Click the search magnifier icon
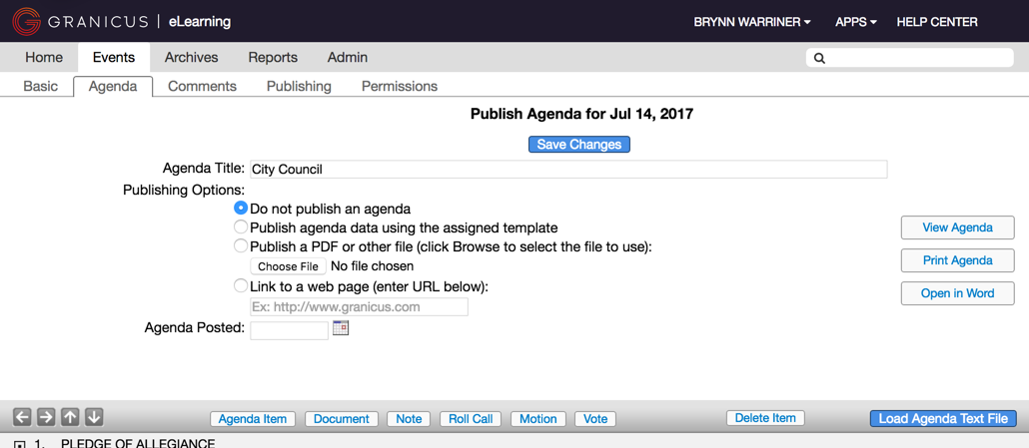 pyautogui.click(x=819, y=58)
